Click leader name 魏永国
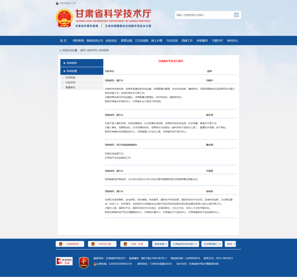Viewport: 297px width, 277px height. pos(210,145)
